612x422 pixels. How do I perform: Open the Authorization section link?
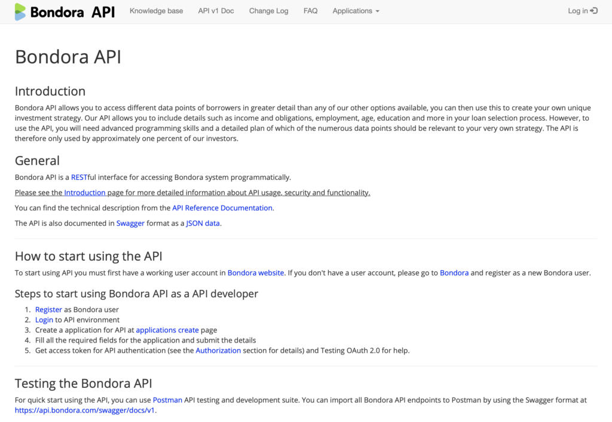coord(218,350)
